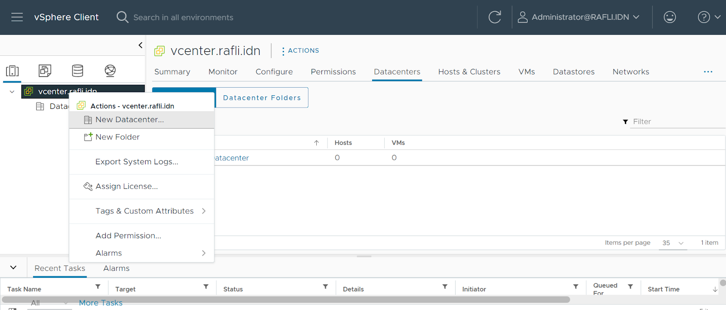The width and height of the screenshot is (726, 310).
Task: Select vcenter.rafli.idn in the inventory tree
Action: (x=83, y=92)
